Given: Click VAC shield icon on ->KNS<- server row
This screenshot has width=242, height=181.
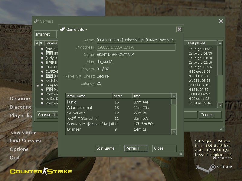Looking at the screenshot, I should pyautogui.click(x=42, y=81).
